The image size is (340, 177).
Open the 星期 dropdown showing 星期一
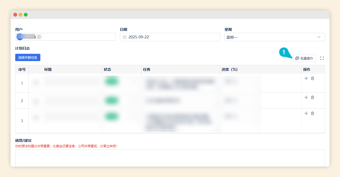[274, 37]
